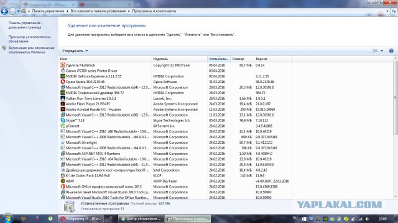Select the Skype™ 7.18 program entry
This screenshot has height=223, width=398.
(x=175, y=120)
